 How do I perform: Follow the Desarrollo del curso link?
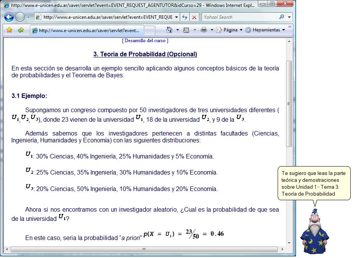[145, 41]
